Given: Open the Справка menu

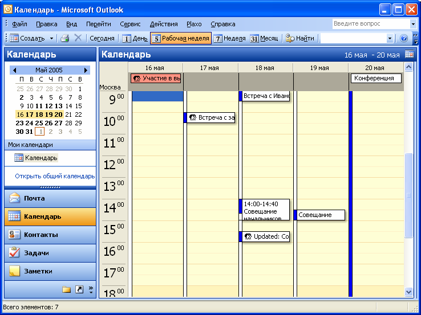Looking at the screenshot, I should [223, 24].
